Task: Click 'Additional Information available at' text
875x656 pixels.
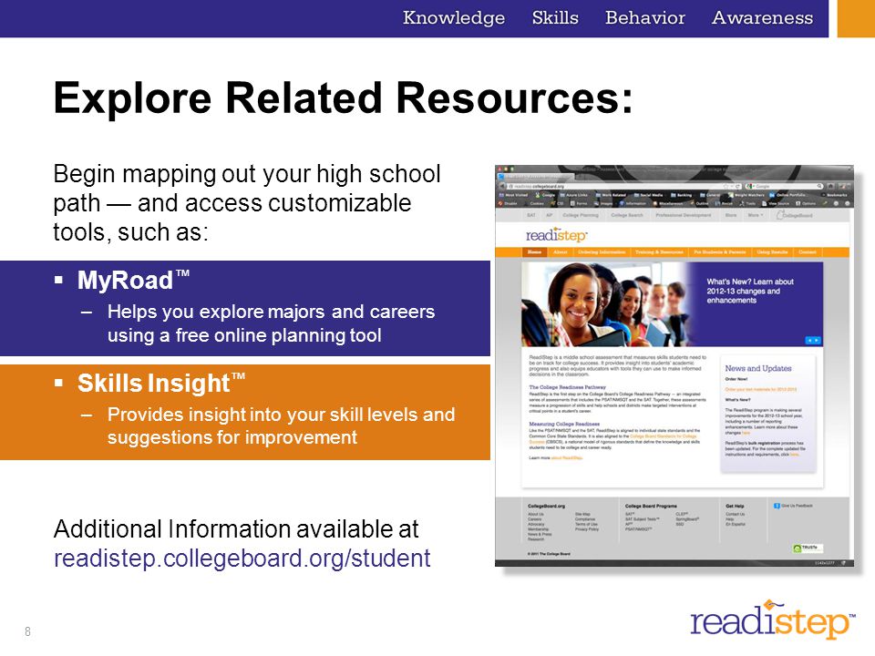Action: click(x=236, y=528)
